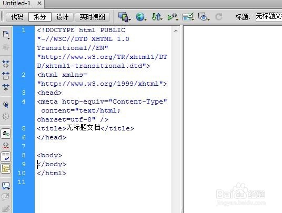Close the Untitled-1 tab

tap(39, 3)
